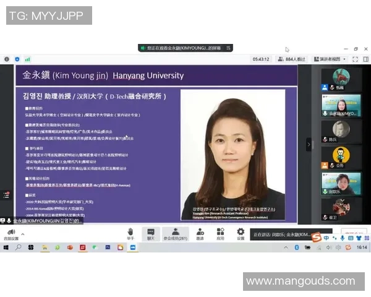The height and width of the screenshot is (297, 371).
Task: Select the 陈兵 participant thumbnail
Action: pos(341,132)
